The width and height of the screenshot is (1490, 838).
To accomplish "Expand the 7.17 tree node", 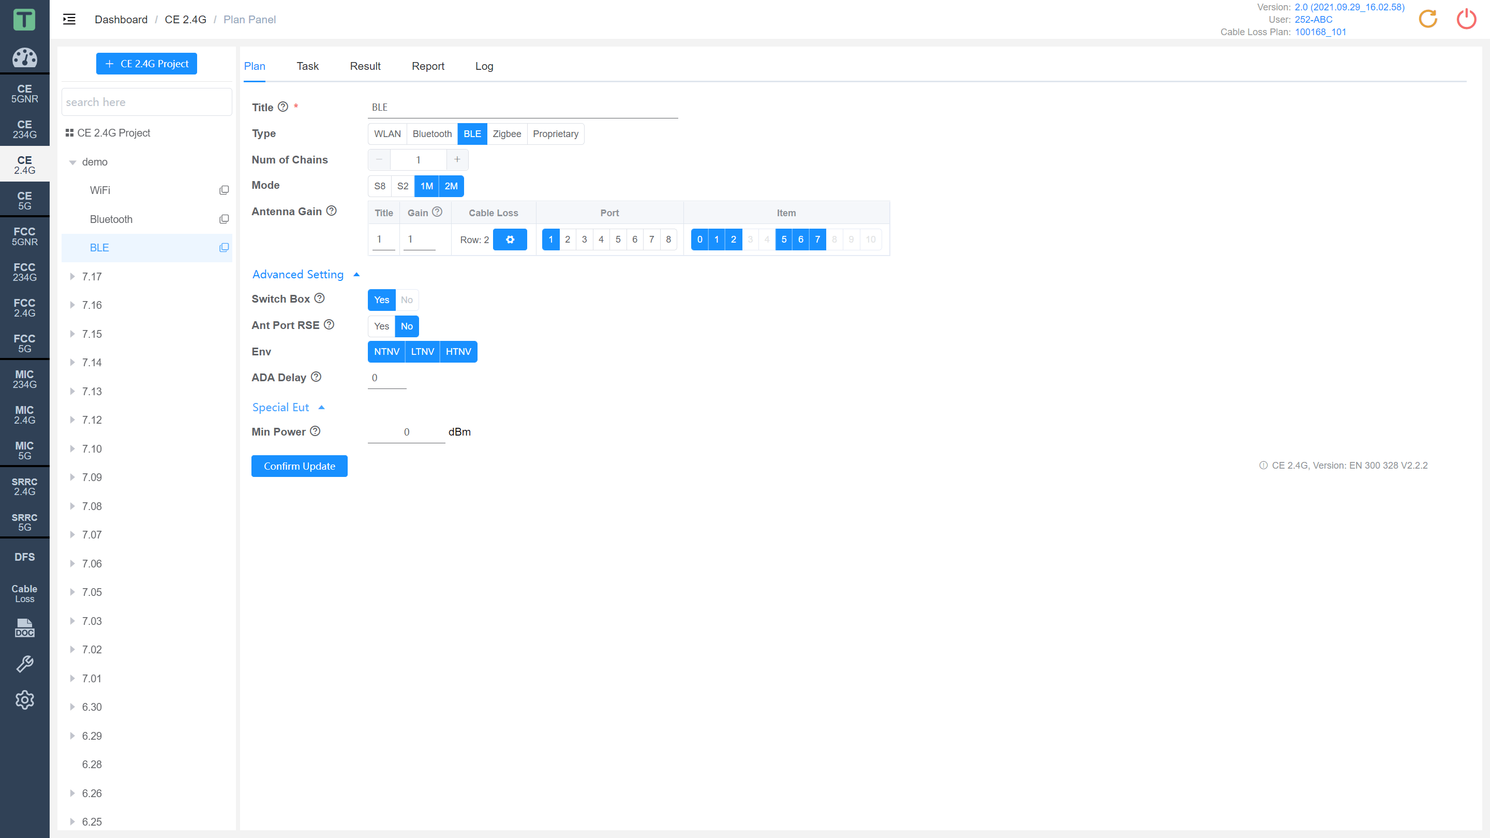I will (x=73, y=276).
